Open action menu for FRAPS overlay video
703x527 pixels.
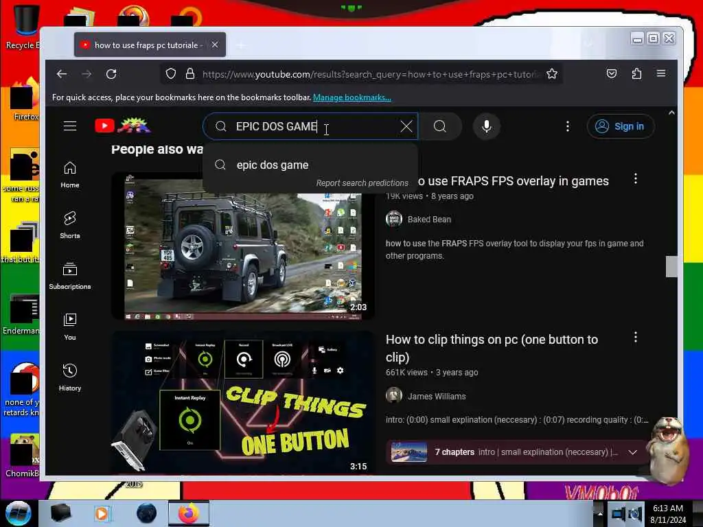click(x=635, y=179)
